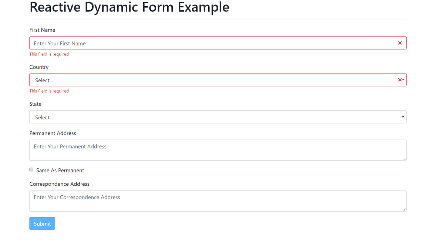Click the This Field is required message under First Name
The width and height of the screenshot is (444, 240).
coord(49,54)
